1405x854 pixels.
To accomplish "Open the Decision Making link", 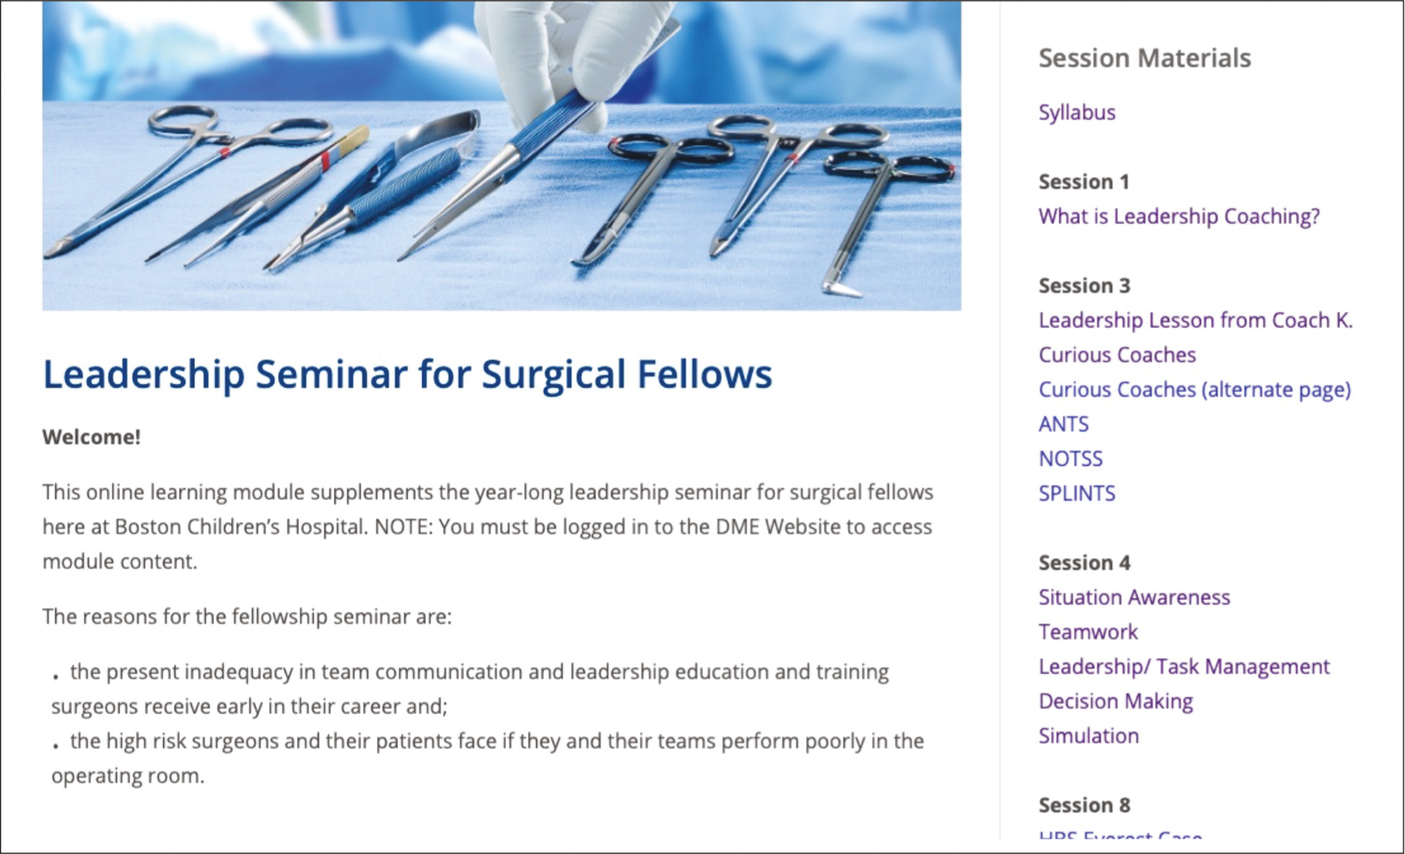I will click(x=1115, y=701).
